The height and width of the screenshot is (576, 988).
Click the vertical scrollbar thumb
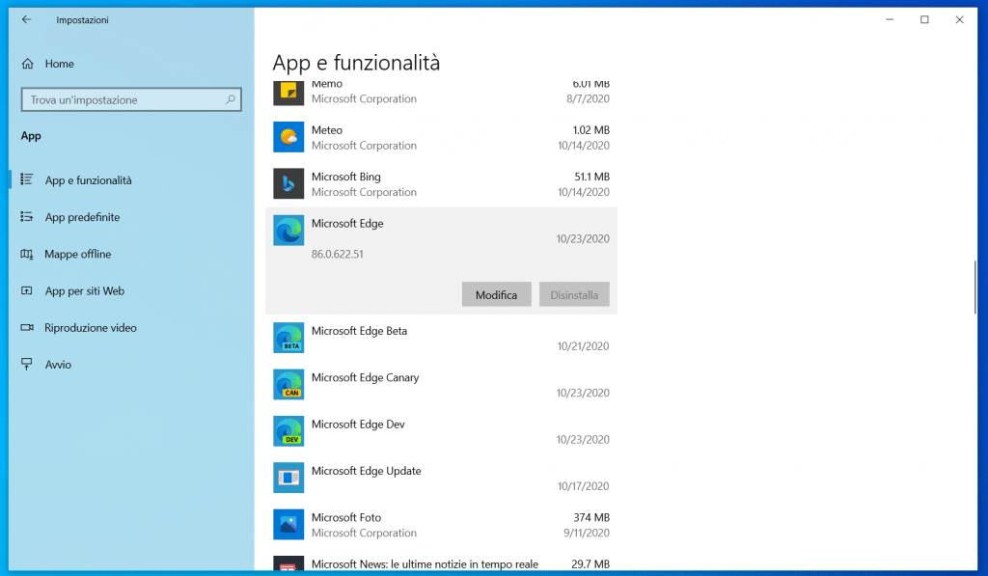click(x=975, y=287)
